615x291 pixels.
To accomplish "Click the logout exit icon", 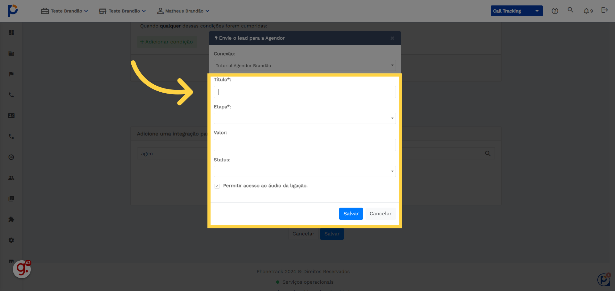I will 604,10.
